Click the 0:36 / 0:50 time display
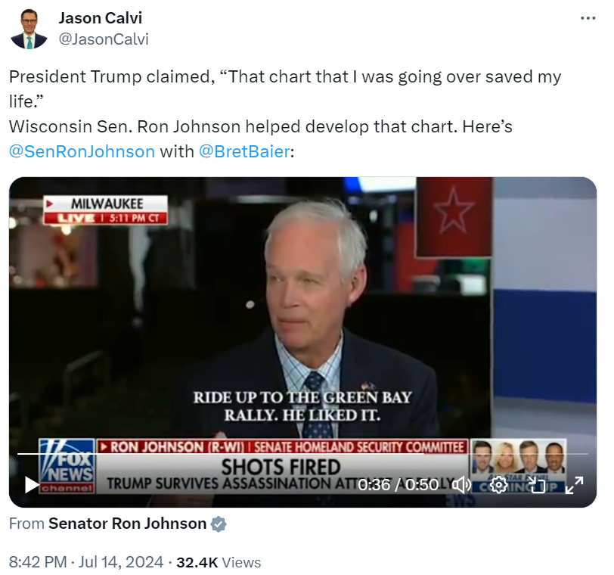 pyautogui.click(x=398, y=485)
